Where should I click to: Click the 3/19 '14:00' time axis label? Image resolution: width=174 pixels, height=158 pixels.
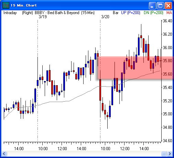coord(81,149)
